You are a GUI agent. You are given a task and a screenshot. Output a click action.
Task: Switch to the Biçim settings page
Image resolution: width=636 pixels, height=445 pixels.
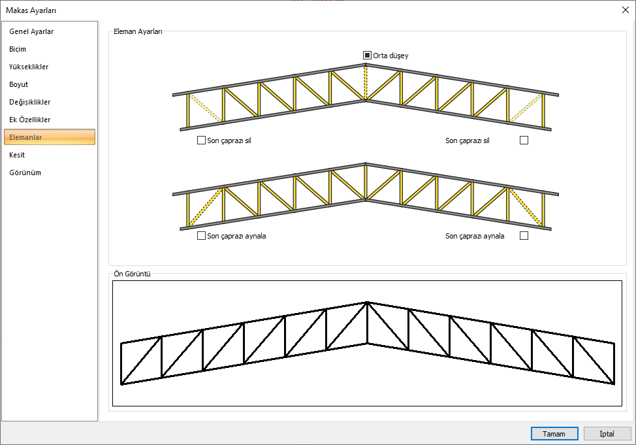point(18,49)
